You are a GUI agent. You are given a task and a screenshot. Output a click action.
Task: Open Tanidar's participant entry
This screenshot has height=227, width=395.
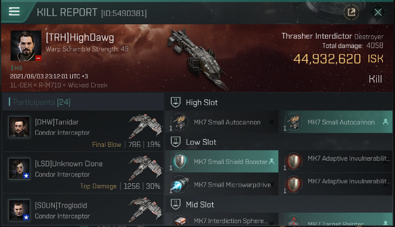click(x=83, y=131)
